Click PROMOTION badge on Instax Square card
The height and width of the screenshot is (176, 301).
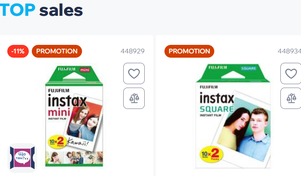[189, 51]
